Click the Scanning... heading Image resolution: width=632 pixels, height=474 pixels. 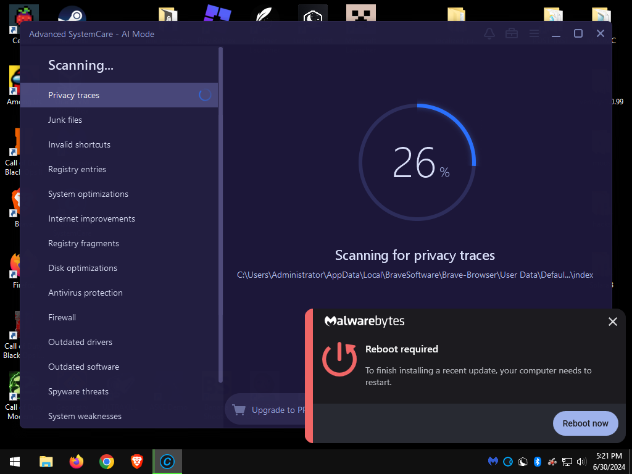point(81,65)
